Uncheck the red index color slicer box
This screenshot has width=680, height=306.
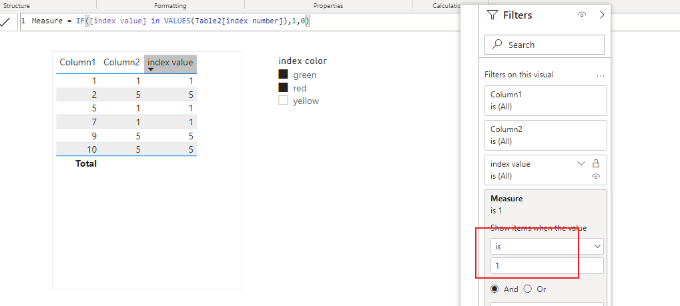coord(283,88)
